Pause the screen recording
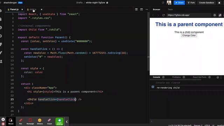 [x=3, y=119]
